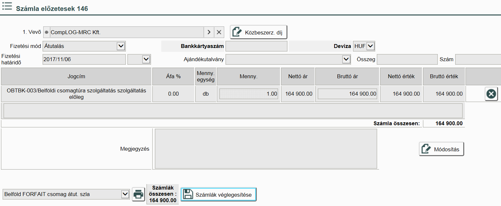Click the Fizetési határidő date field

pos(84,59)
